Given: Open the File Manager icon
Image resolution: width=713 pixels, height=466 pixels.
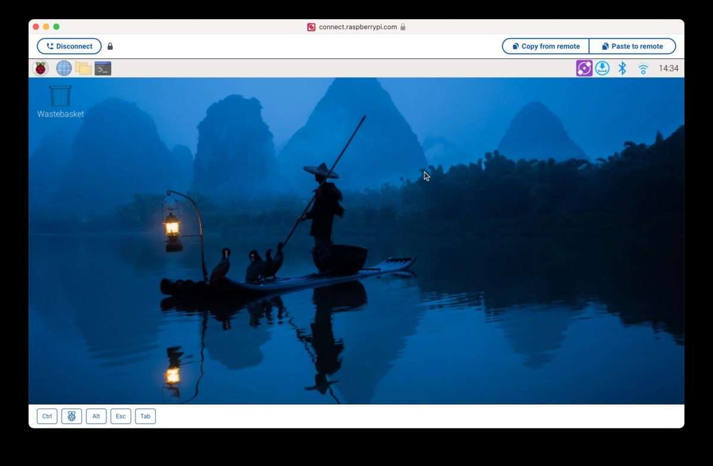Looking at the screenshot, I should (83, 68).
